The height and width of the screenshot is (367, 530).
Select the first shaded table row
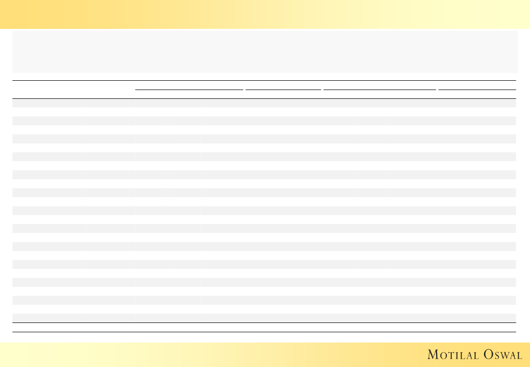tap(264, 103)
